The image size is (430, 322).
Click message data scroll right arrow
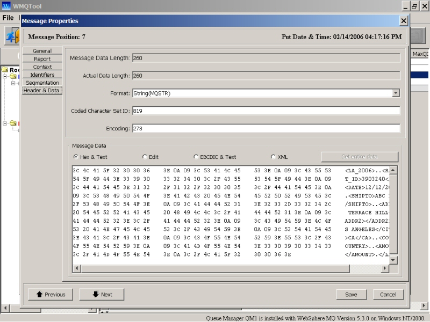[x=385, y=268]
